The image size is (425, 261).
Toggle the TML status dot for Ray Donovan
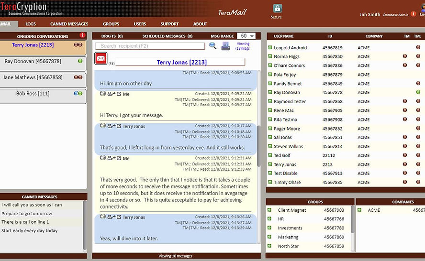[x=418, y=92]
